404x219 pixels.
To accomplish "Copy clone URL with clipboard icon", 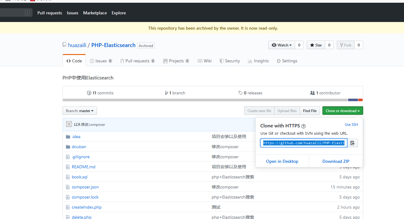I will [x=352, y=143].
